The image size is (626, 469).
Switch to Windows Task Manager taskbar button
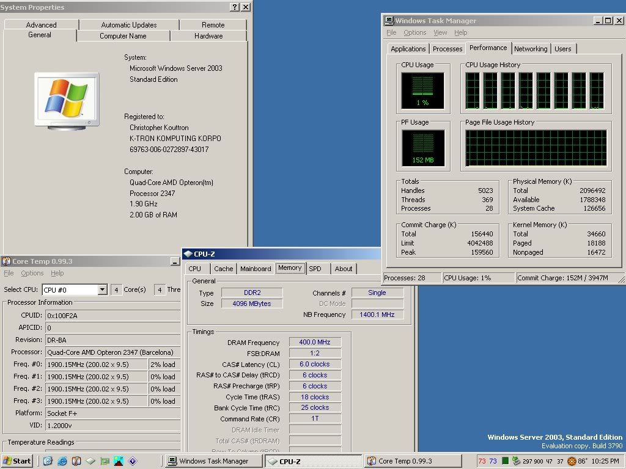pyautogui.click(x=213, y=461)
